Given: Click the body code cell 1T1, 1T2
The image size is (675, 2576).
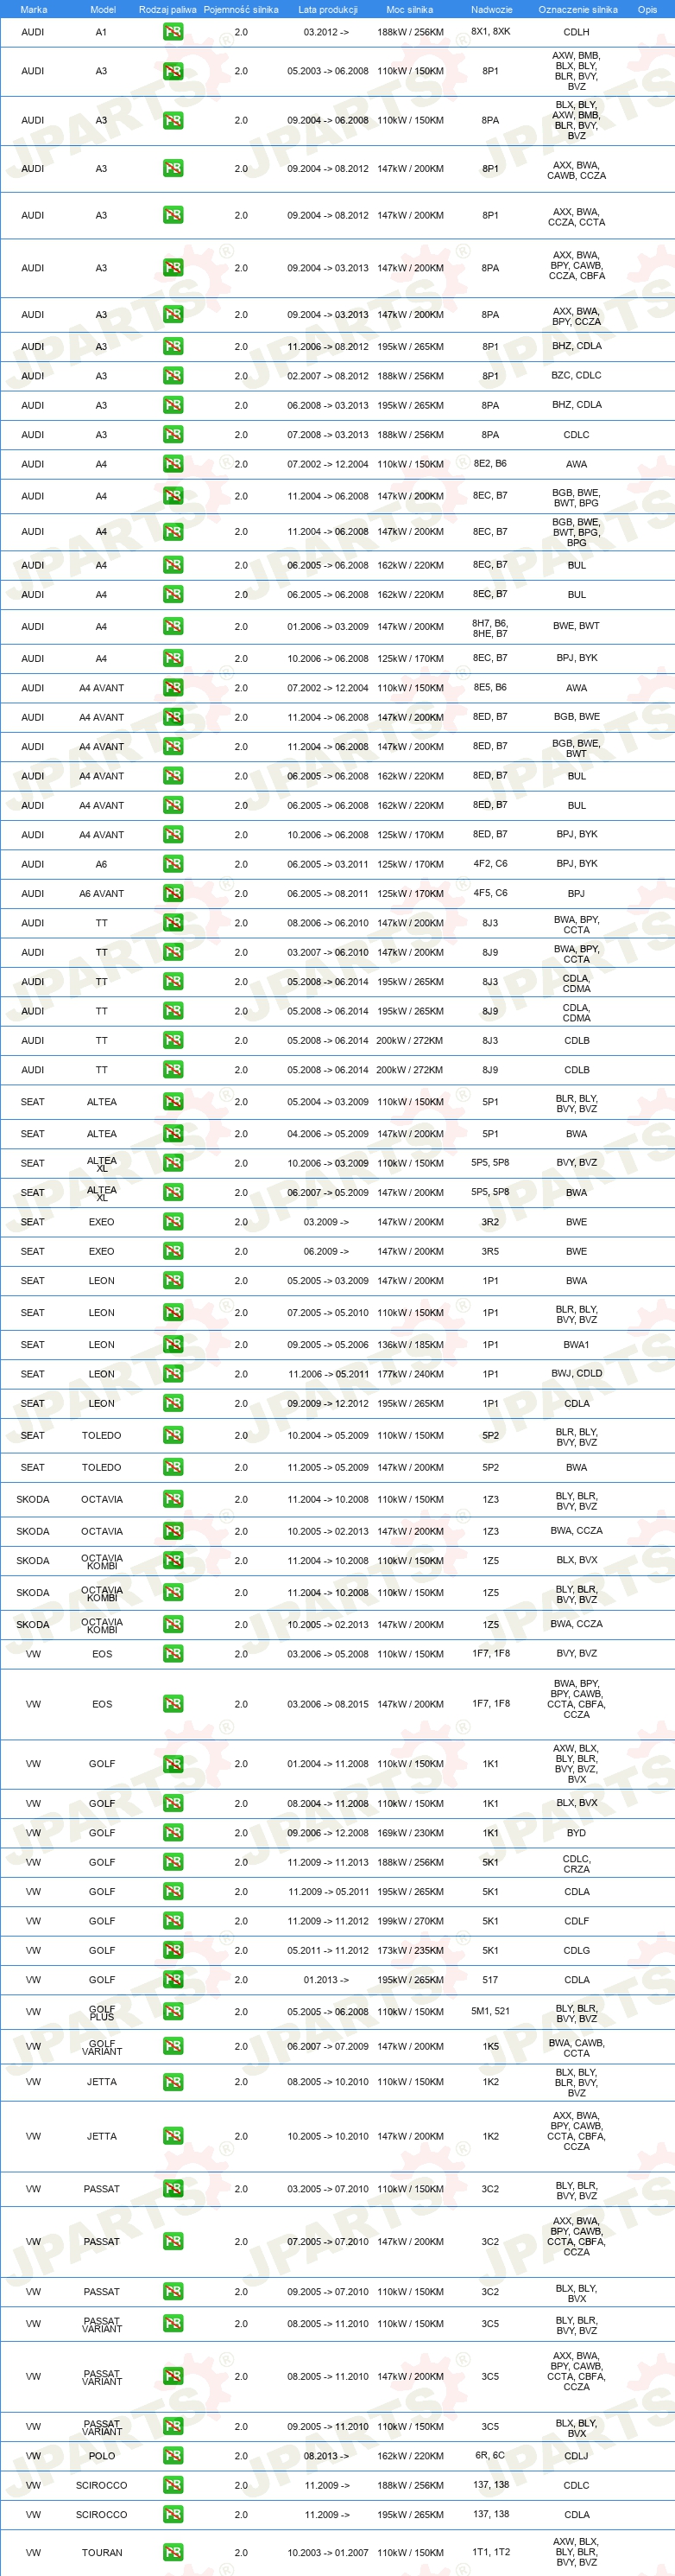Looking at the screenshot, I should [490, 2552].
